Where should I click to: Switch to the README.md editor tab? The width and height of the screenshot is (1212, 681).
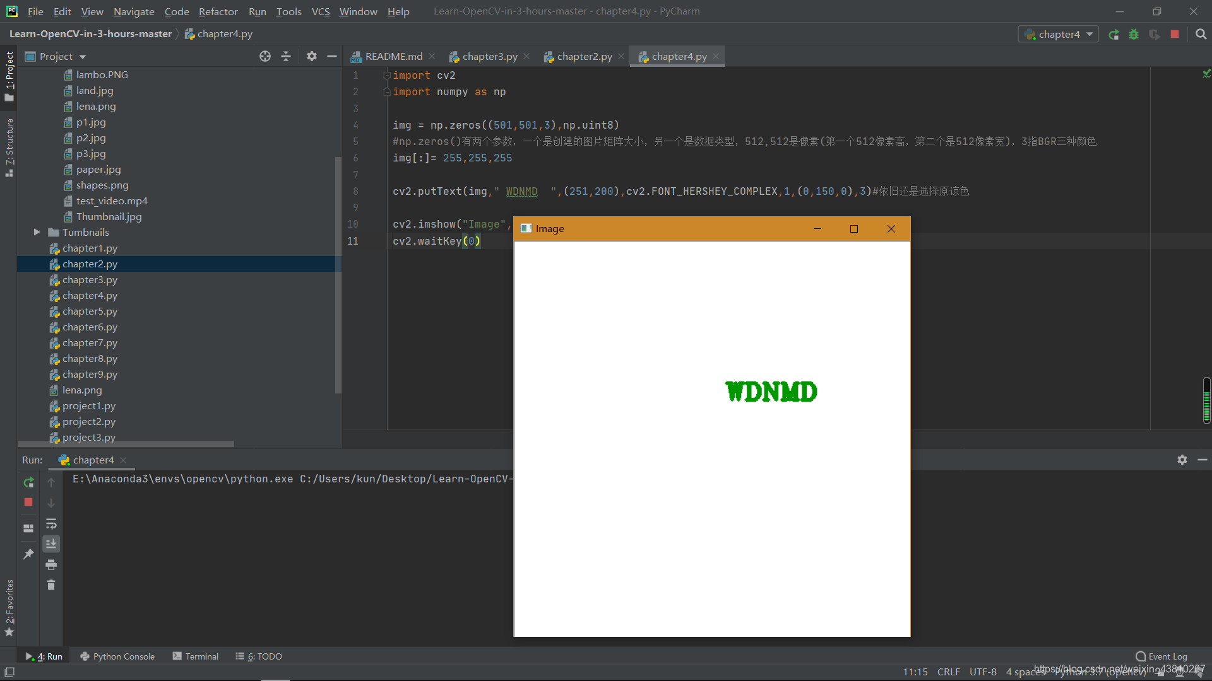393,57
